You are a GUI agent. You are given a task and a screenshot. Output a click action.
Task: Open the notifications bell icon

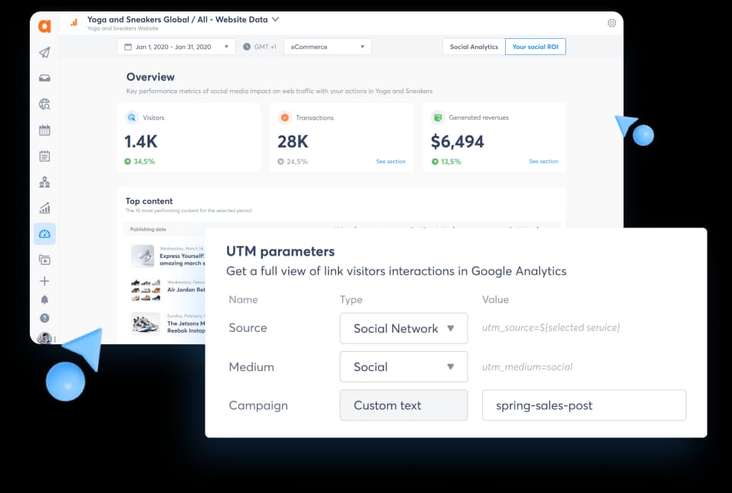[44, 299]
